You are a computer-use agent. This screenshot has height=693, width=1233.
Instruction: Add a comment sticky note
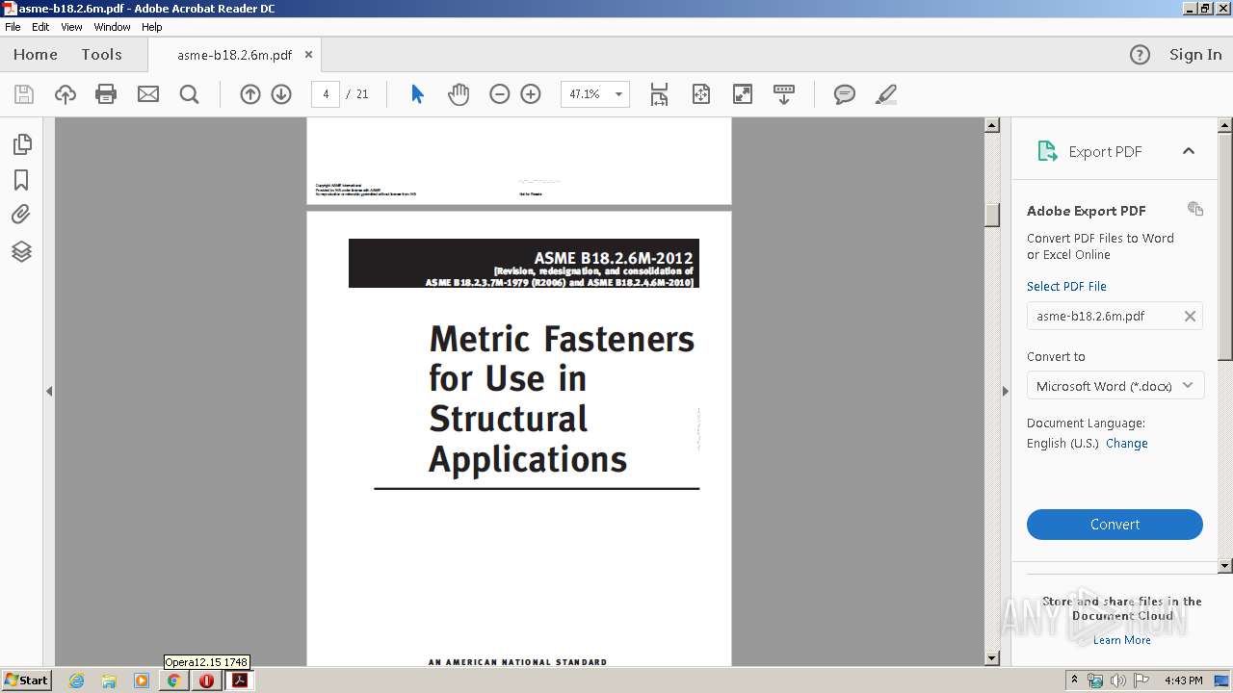[845, 94]
